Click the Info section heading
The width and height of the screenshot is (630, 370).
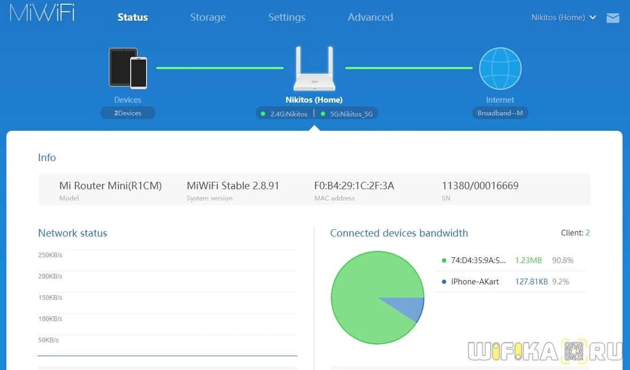point(47,157)
